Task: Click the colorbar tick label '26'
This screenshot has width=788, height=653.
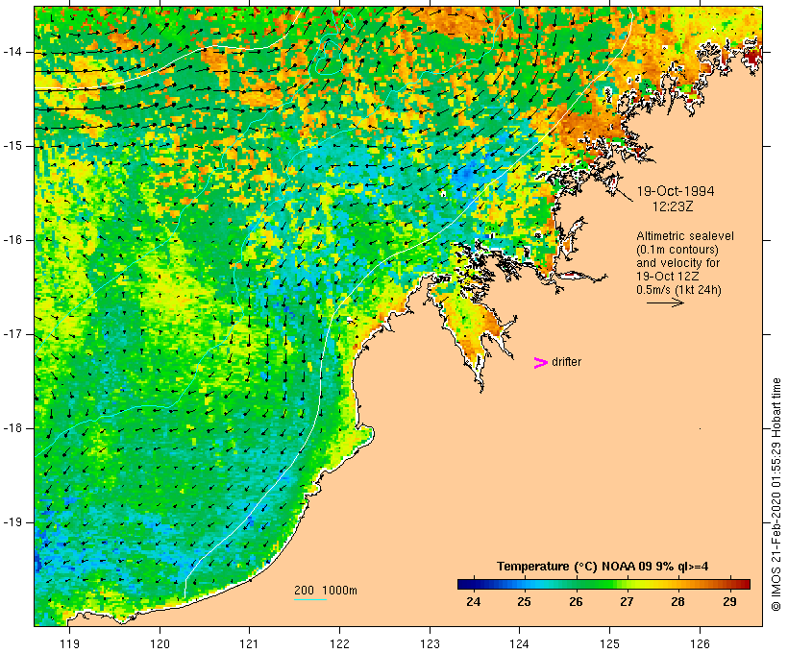Action: point(576,602)
